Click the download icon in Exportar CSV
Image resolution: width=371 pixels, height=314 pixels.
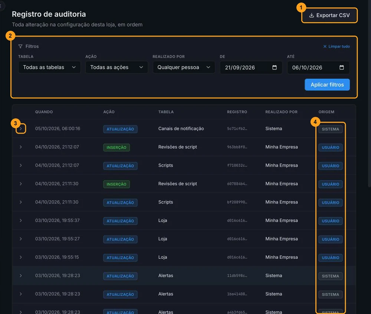(312, 15)
